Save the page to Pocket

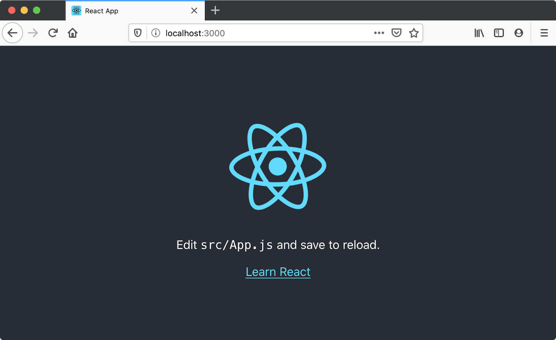coord(396,33)
